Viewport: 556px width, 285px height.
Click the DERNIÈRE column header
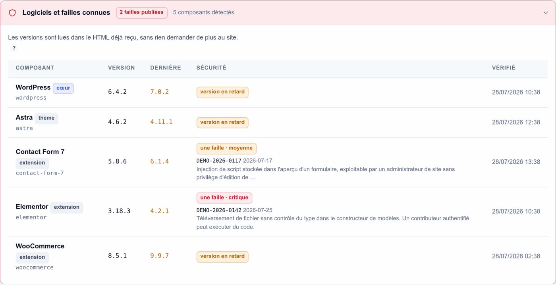166,68
